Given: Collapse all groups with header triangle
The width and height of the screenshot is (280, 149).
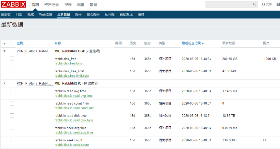Looking at the screenshot, I should tap(5, 43).
